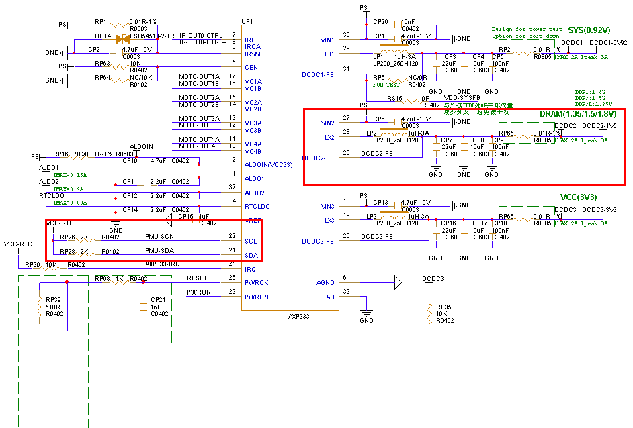The height and width of the screenshot is (428, 633).
Task: Select inductor LP1 labeled 1uH-3A
Action: pyautogui.click(x=395, y=50)
